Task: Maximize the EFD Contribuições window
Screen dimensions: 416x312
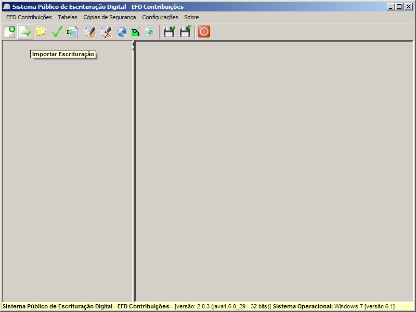Action: pos(399,7)
